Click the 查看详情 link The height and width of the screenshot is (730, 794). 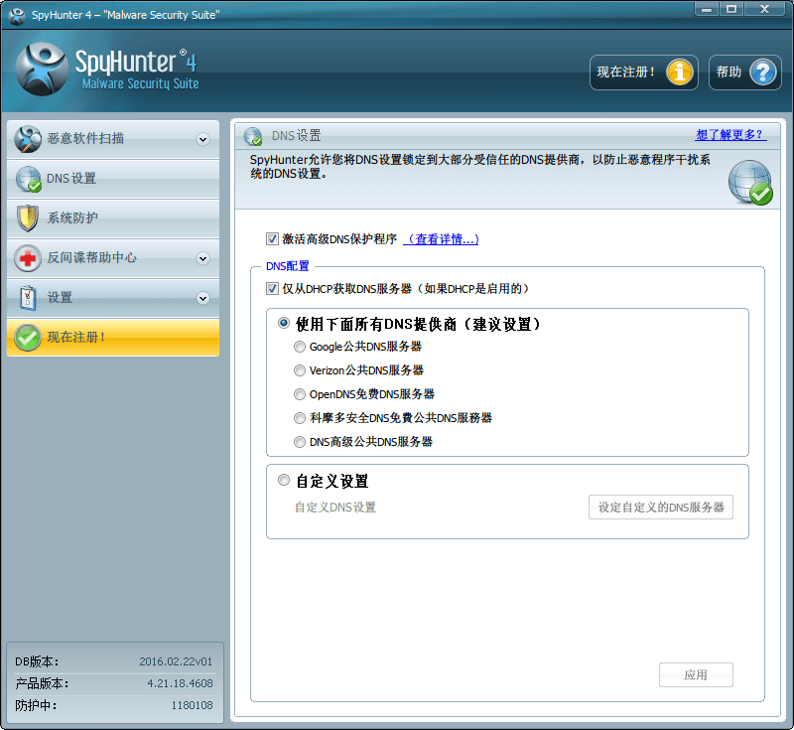point(442,239)
